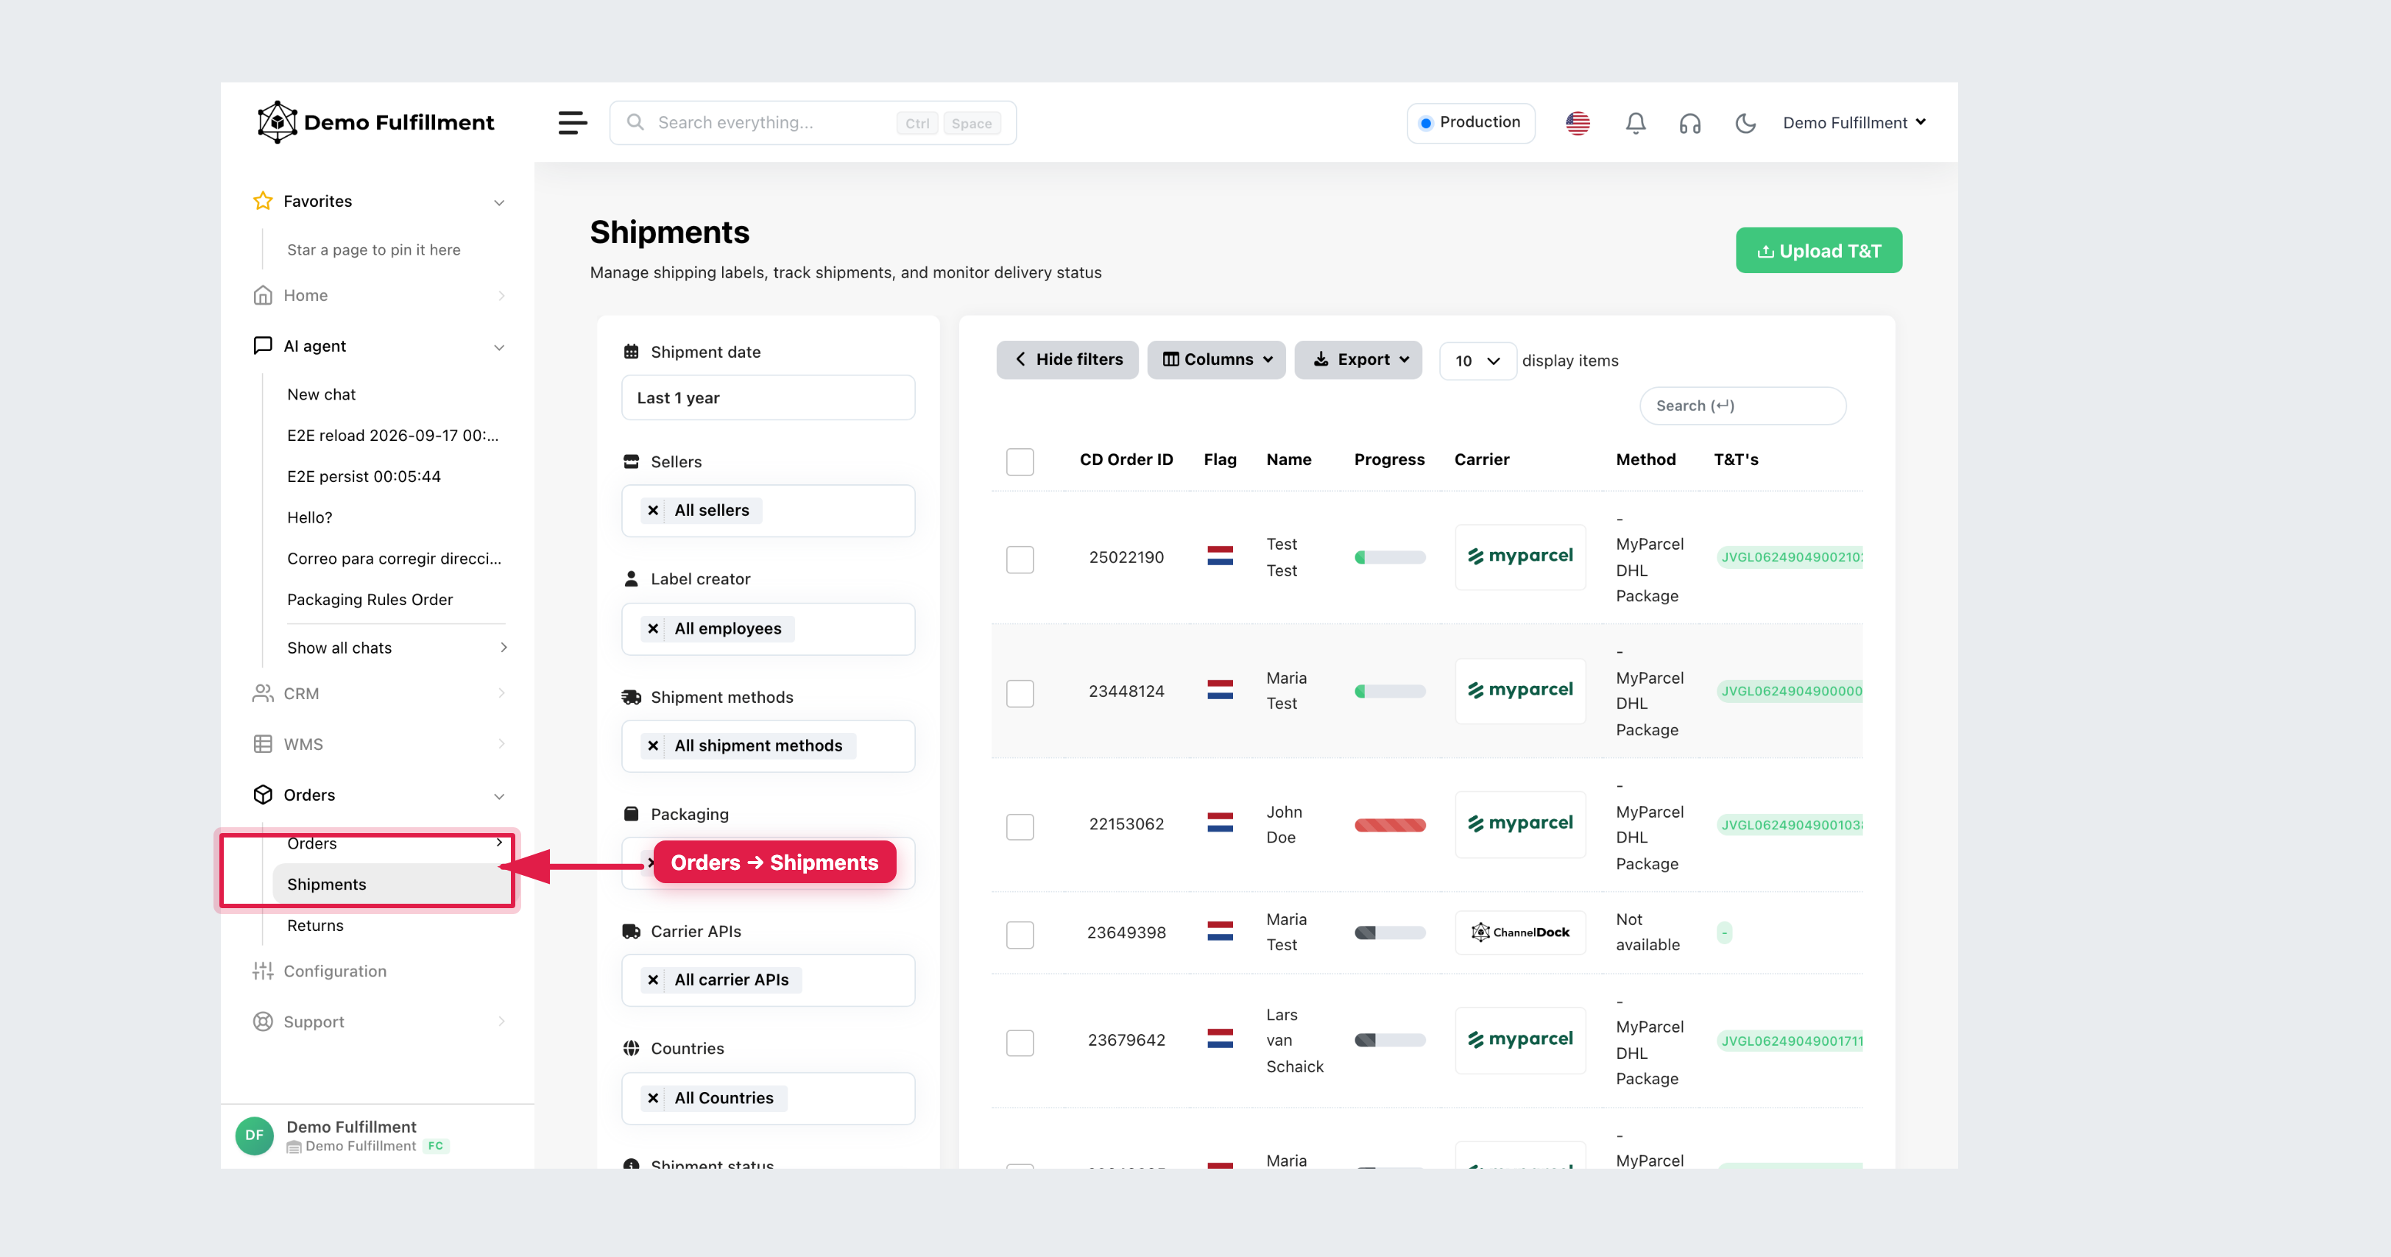Expand the Home menu chevron

tap(501, 295)
